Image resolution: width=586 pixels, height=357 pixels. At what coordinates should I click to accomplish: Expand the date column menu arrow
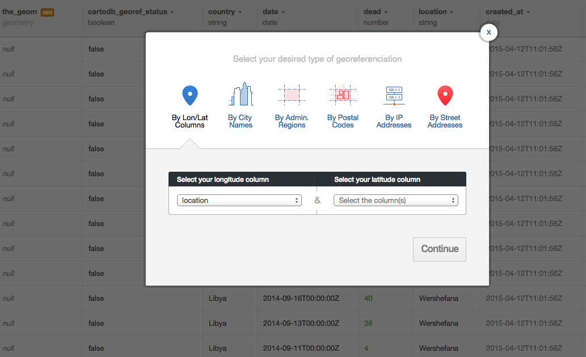pyautogui.click(x=283, y=12)
